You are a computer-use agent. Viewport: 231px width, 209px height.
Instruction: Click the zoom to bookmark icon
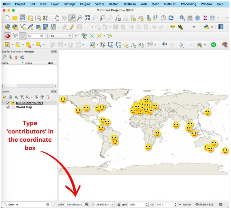point(5,57)
